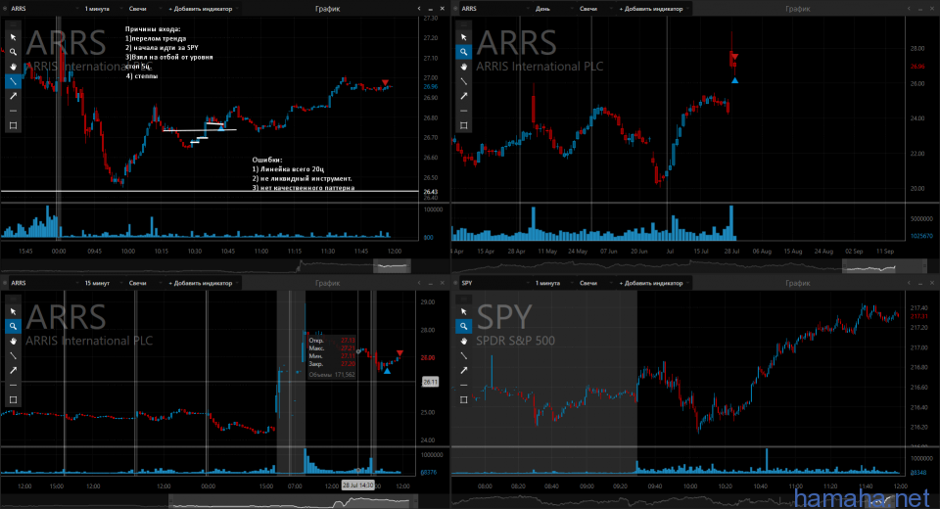
Task: Select the rectangle tool in ARRS 15 минут chart
Action: [x=13, y=400]
